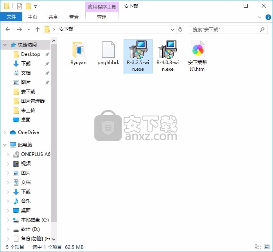The image size is (273, 252).
Task: Switch to details view icon in status bar
Action: coord(258,247)
